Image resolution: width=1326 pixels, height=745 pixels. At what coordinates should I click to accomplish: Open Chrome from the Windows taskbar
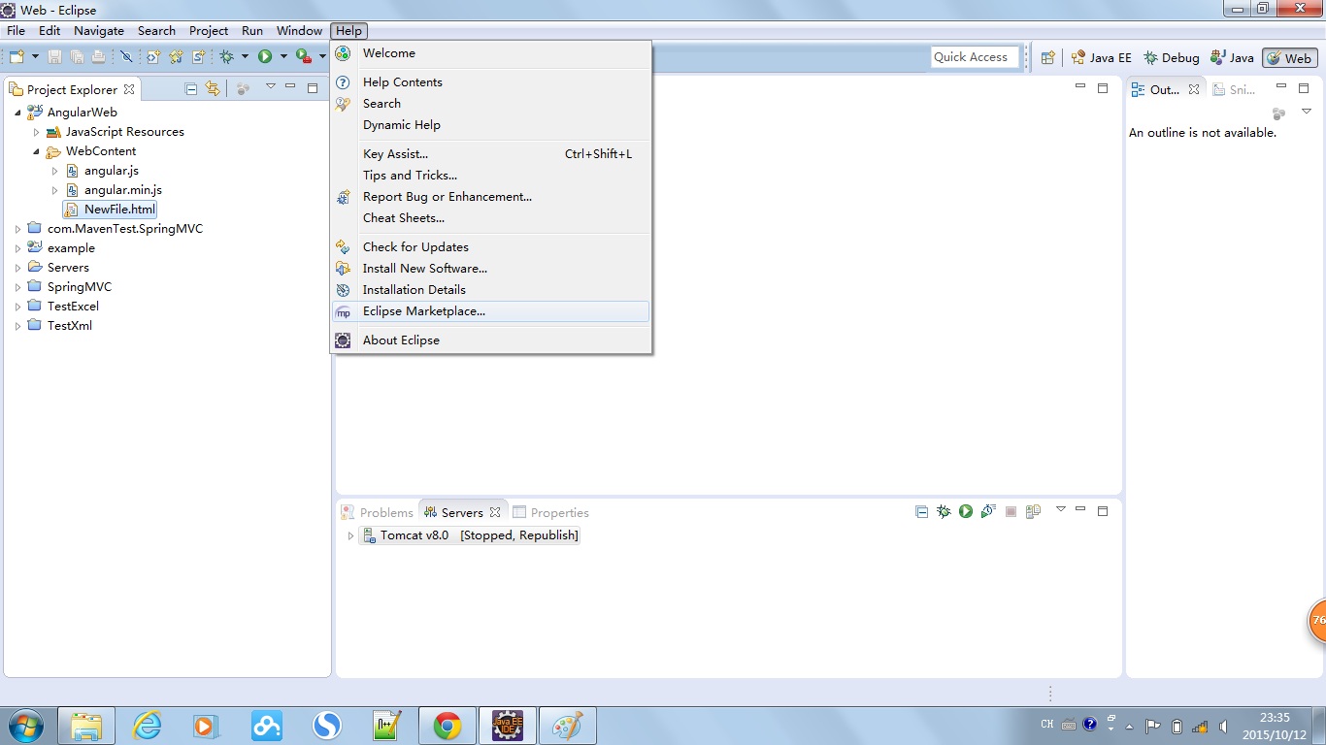coord(447,726)
